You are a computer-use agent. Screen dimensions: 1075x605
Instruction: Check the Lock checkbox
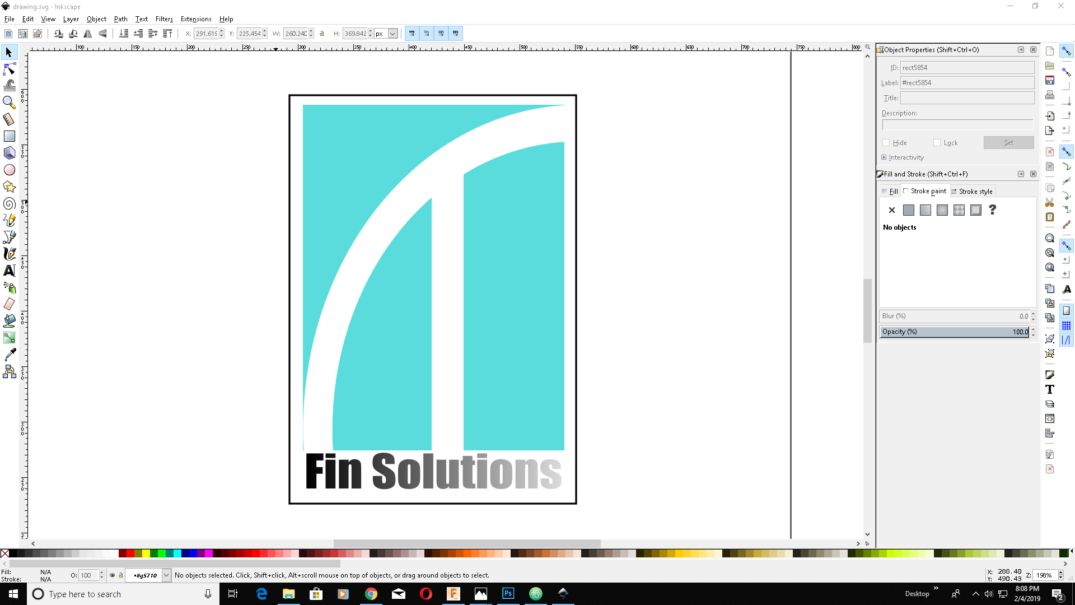(x=937, y=143)
